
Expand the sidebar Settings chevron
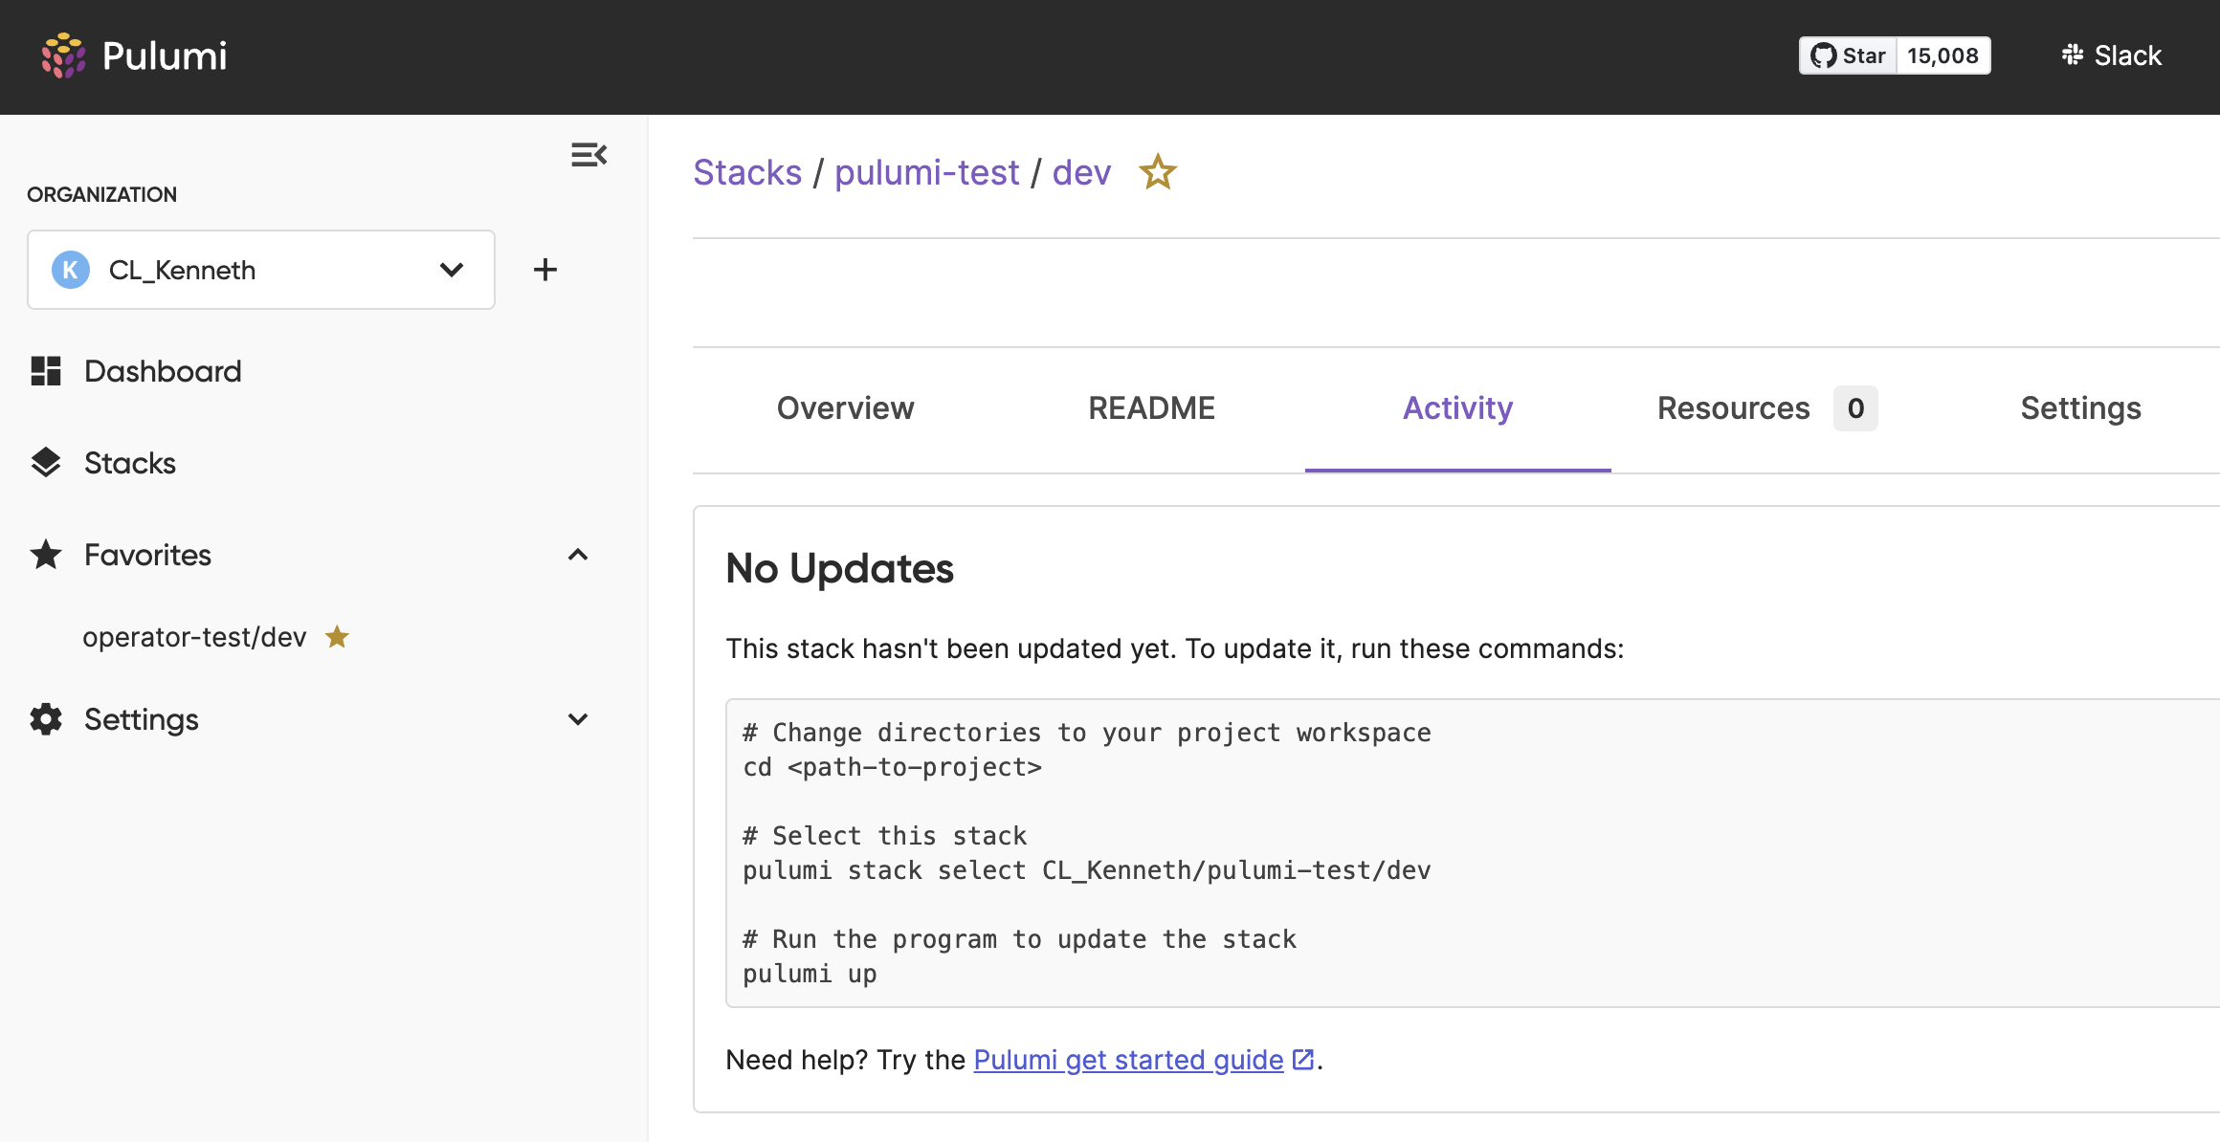click(x=578, y=719)
